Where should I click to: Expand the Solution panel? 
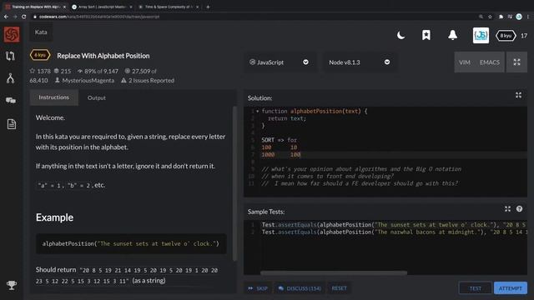point(518,95)
